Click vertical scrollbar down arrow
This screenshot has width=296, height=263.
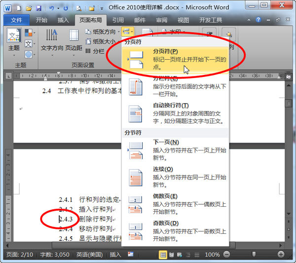pyautogui.click(x=289, y=214)
